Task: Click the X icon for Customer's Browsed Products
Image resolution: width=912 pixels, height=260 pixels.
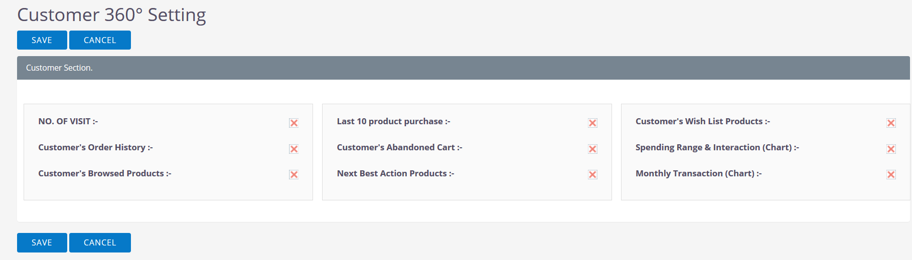Action: (x=294, y=174)
